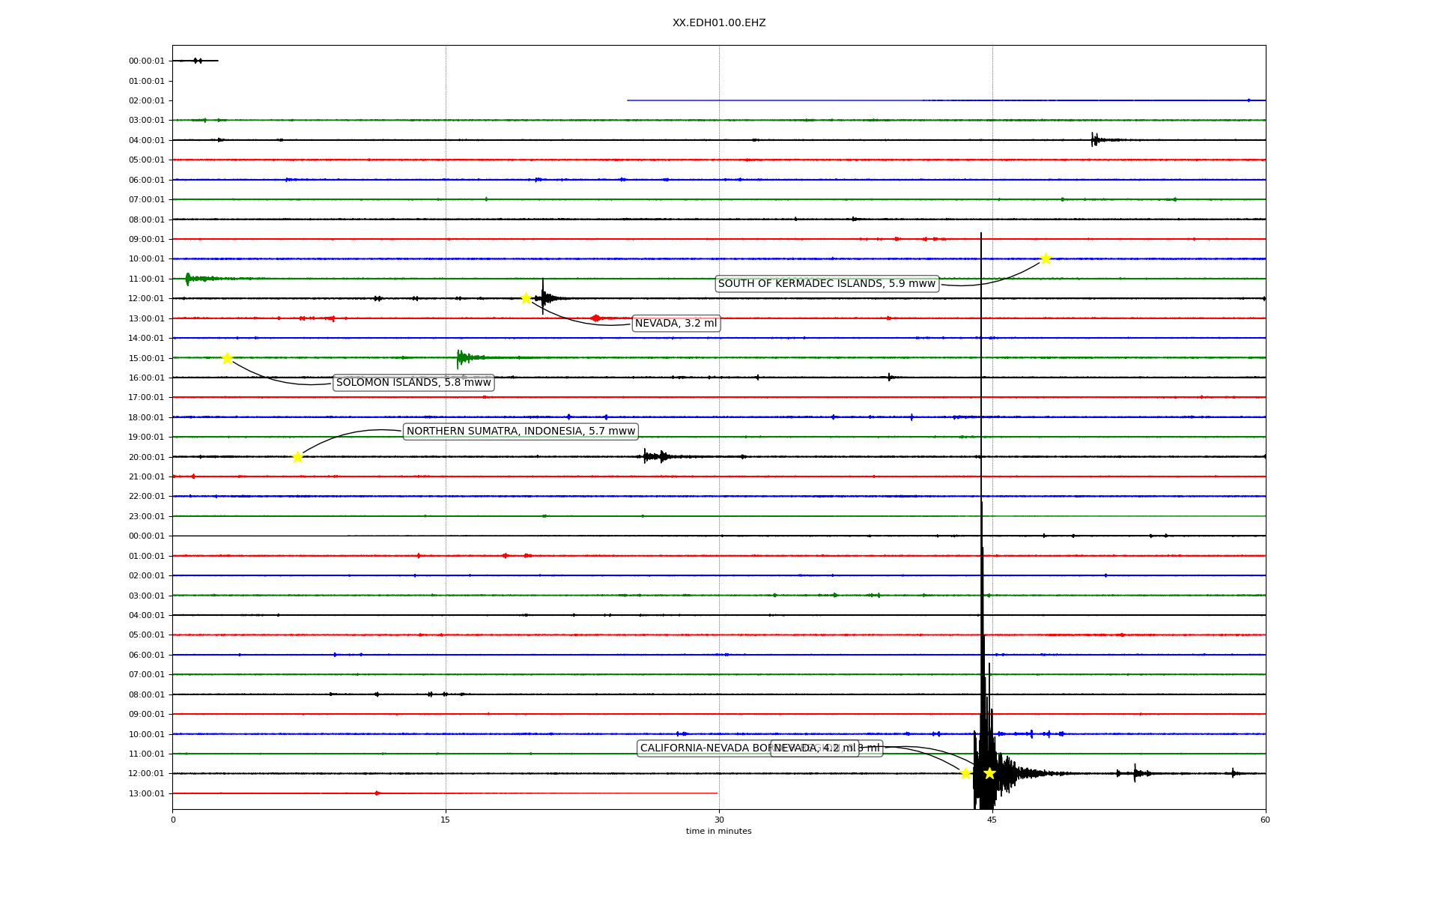Click the 45 minute tick label
The image size is (1438, 899).
pos(992,820)
